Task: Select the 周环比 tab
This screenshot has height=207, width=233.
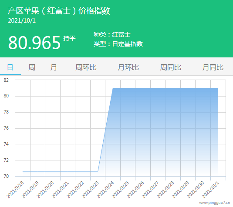Action: pos(86,67)
